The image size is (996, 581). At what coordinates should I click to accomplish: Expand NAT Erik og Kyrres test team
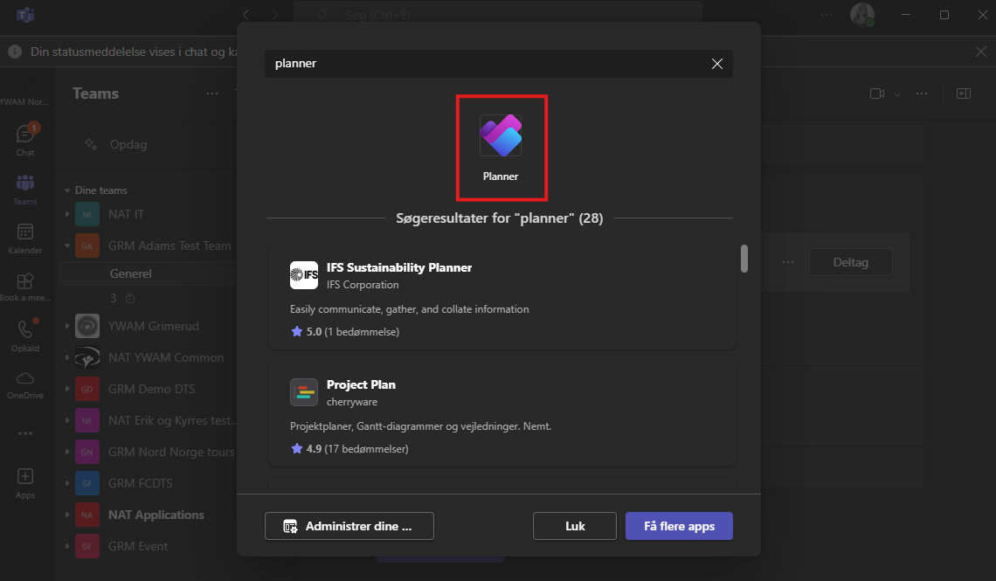67,420
